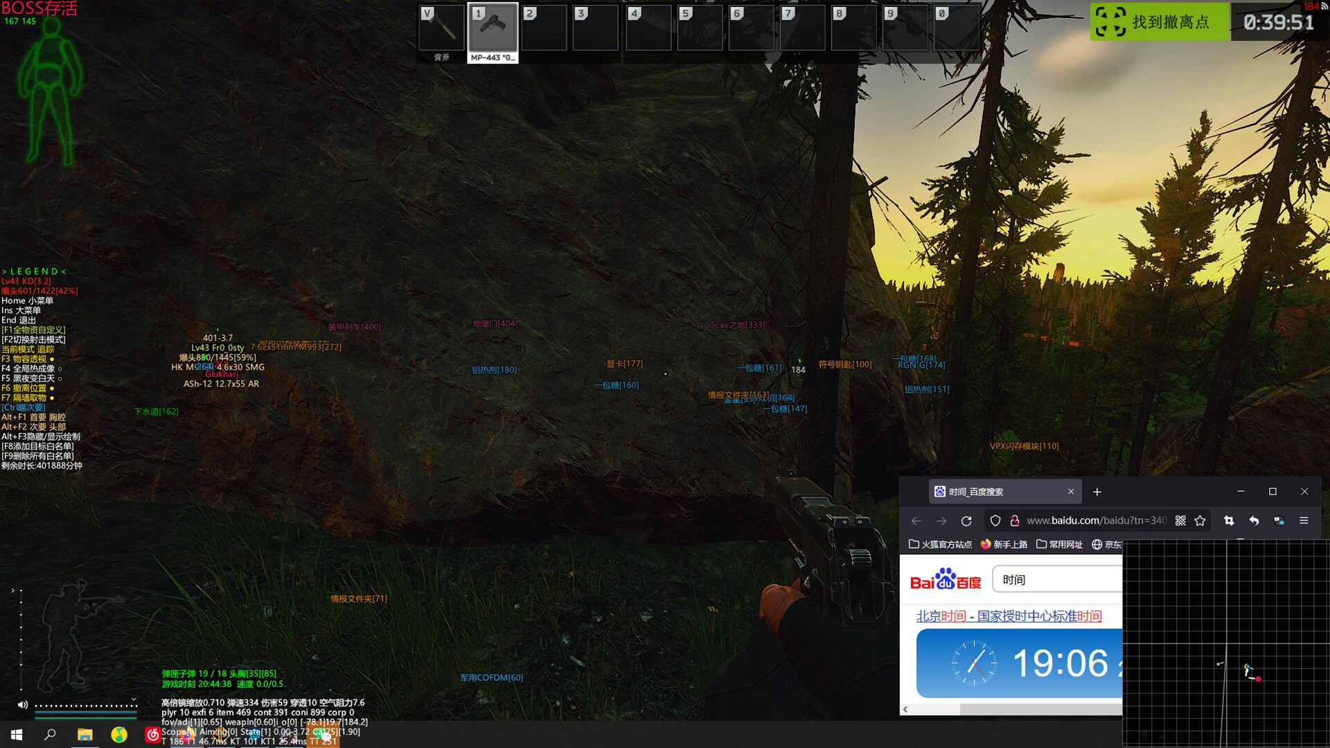Viewport: 1330px width, 748px height.
Task: Open a new tab with the plus button
Action: pyautogui.click(x=1097, y=492)
